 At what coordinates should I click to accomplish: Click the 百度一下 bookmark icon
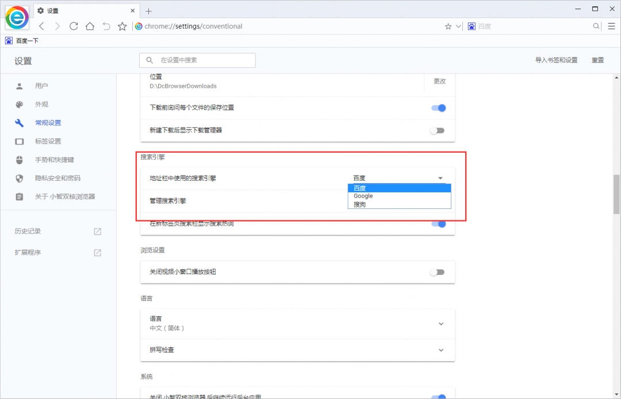pos(8,40)
